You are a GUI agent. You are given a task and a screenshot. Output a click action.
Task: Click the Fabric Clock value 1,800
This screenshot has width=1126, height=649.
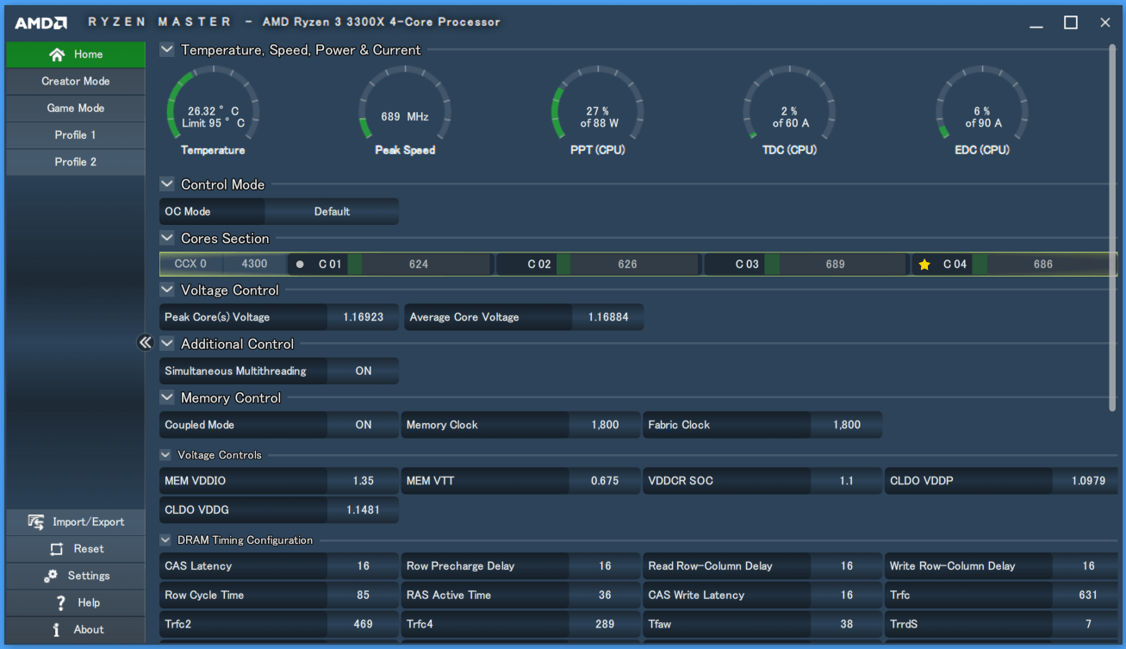pos(847,424)
